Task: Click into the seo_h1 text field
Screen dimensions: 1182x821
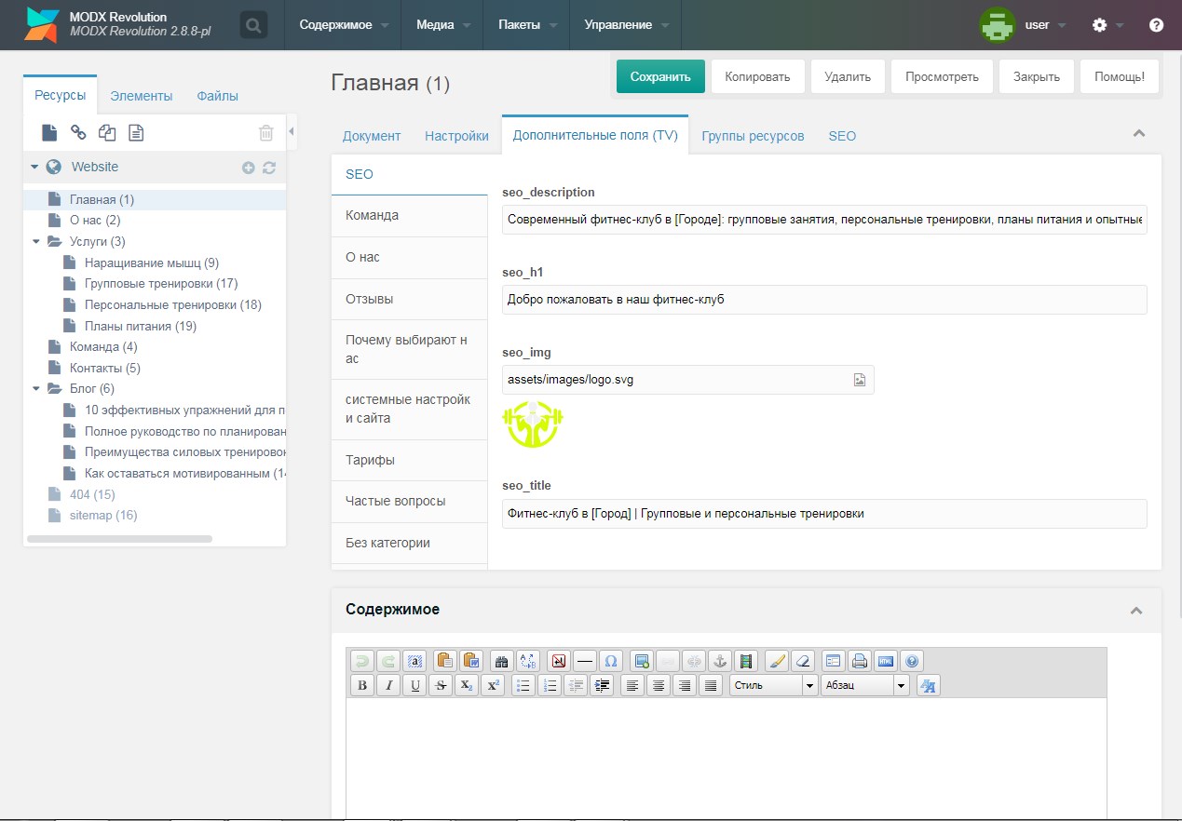Action: click(x=823, y=300)
